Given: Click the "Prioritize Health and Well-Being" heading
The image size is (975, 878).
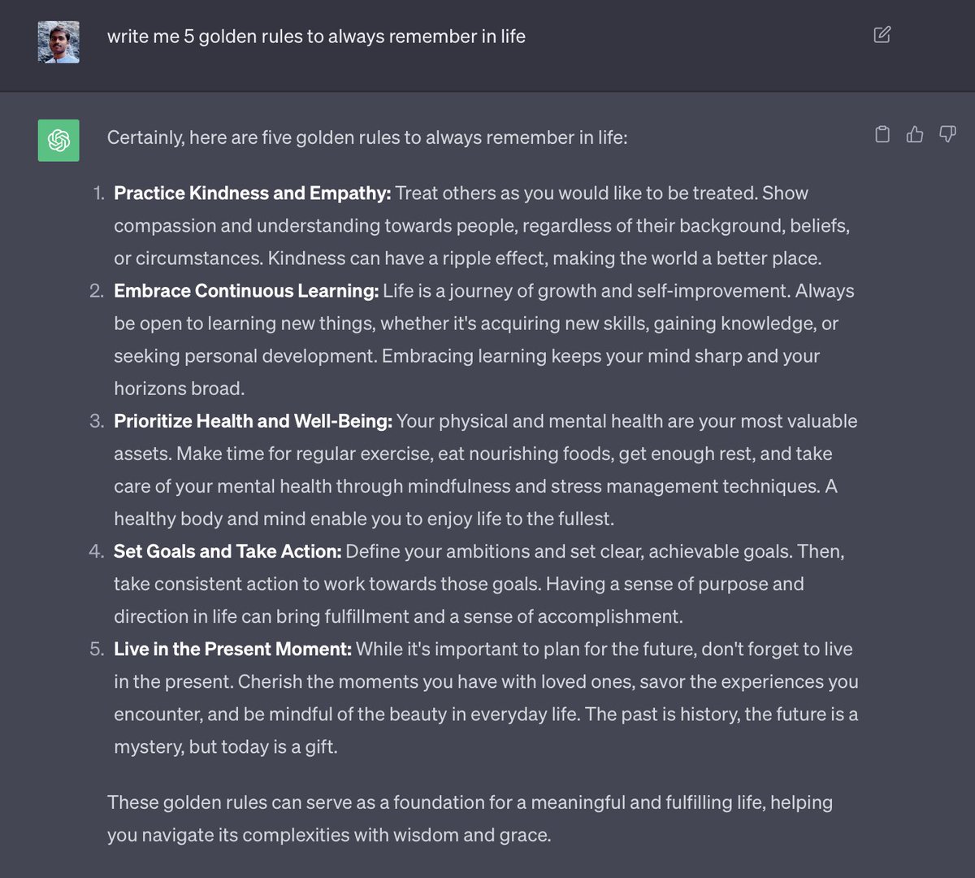Looking at the screenshot, I should (253, 421).
